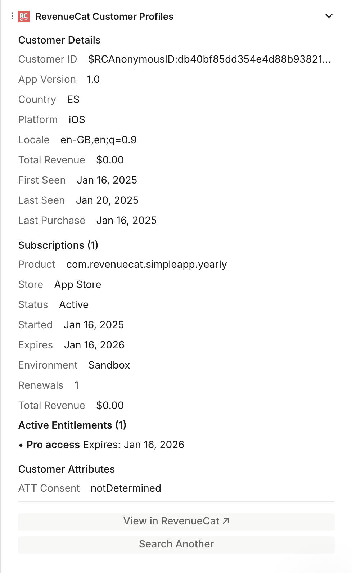Click the Active Entitlements (1) heading
Screen dimensions: 352x573
72,425
